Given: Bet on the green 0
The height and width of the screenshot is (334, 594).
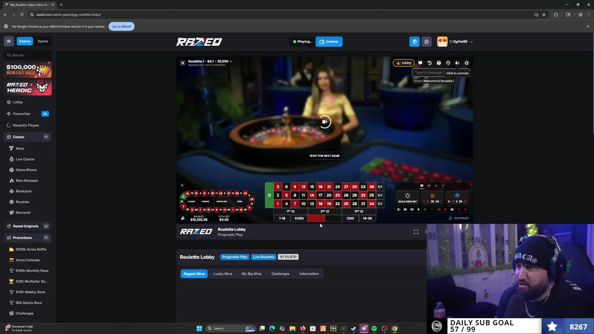Looking at the screenshot, I should tap(269, 195).
